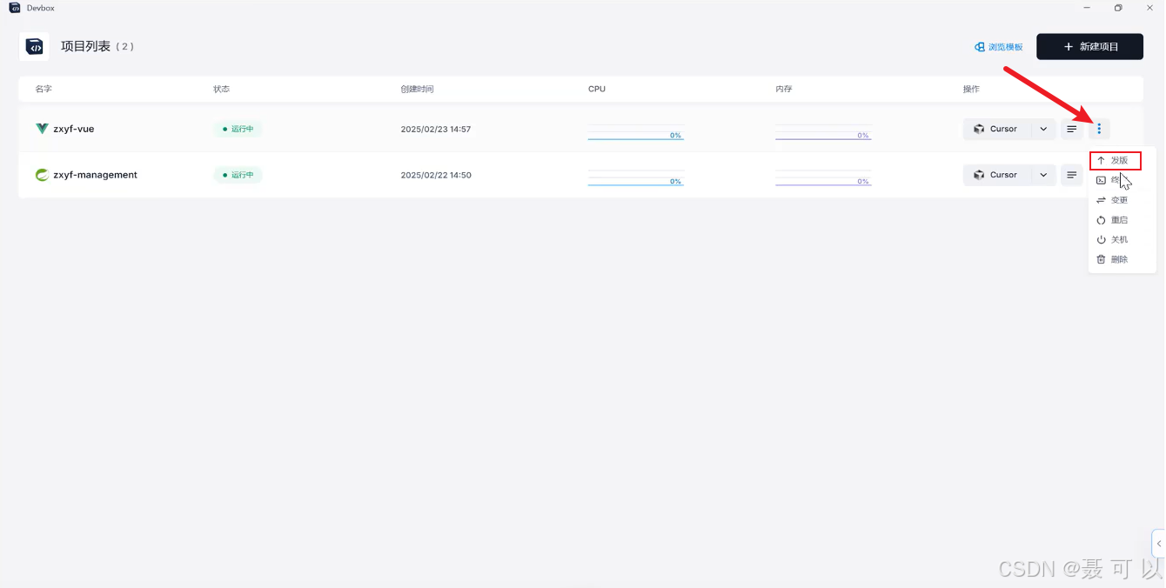Image resolution: width=1166 pixels, height=588 pixels.
Task: Click the CPU usage chart for zxyf-management
Action: click(x=636, y=177)
